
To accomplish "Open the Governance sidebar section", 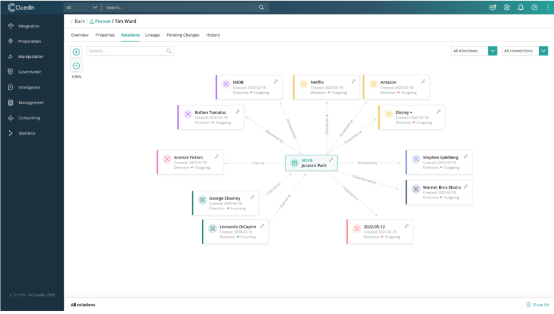I will [x=25, y=72].
